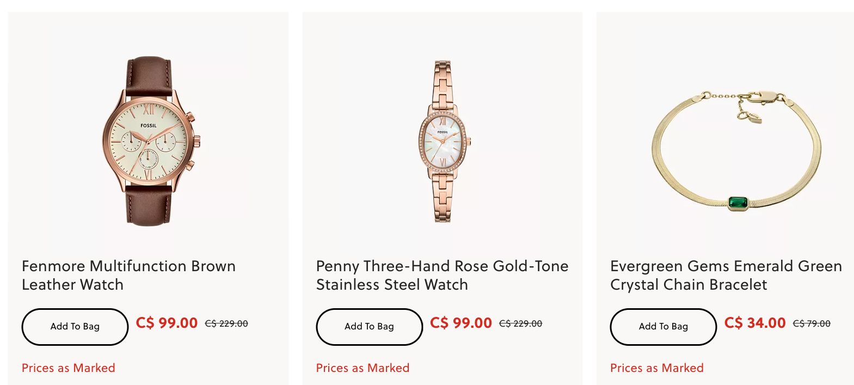Screen dimensions: 854x385
Task: Add the Fenmore watch to bag
Action: pyautogui.click(x=75, y=327)
